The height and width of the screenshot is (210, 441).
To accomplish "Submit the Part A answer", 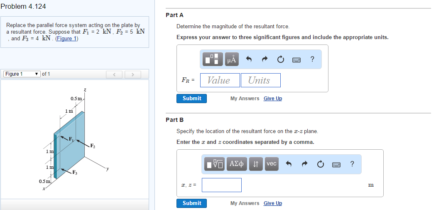I will tap(192, 99).
